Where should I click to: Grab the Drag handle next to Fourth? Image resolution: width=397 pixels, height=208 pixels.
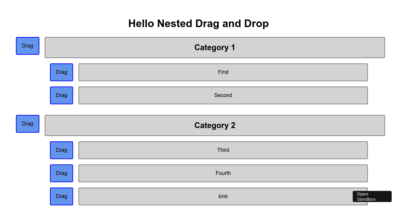pos(62,173)
